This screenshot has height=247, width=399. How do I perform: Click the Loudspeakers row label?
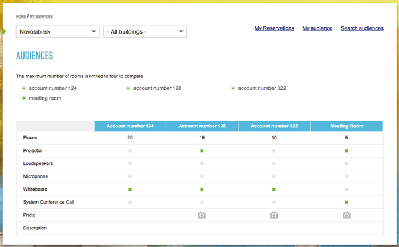point(38,164)
